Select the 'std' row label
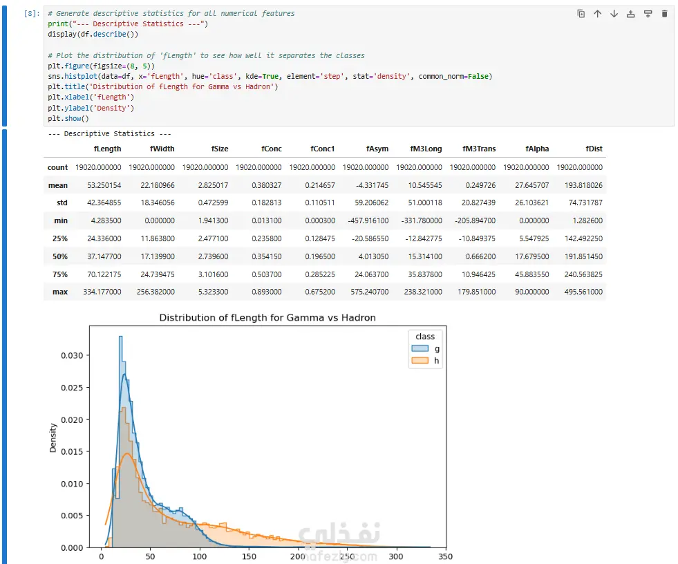Screen dimensions: 678x564 [x=62, y=203]
